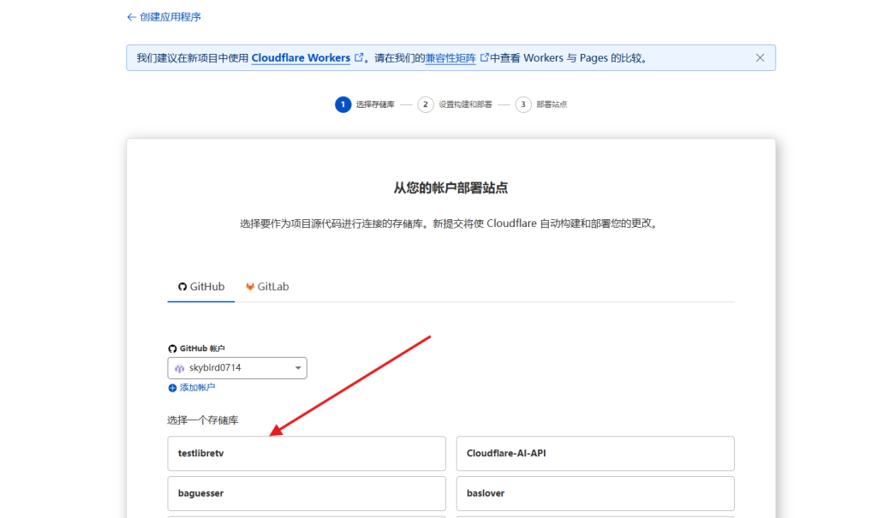Click the skybird0714 account avatar

(180, 368)
